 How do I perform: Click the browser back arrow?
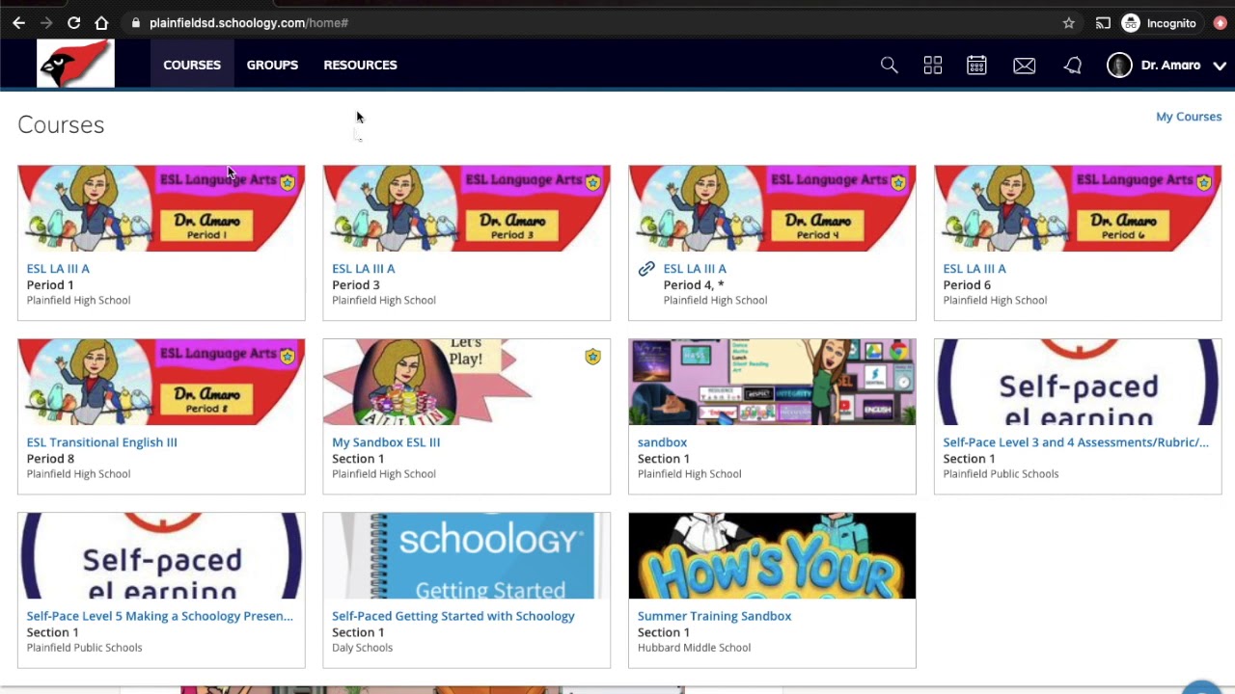pyautogui.click(x=18, y=22)
